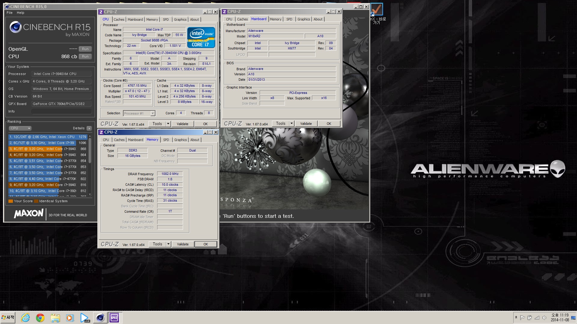
Task: Select ranking entry 8, Core i7-4770K
Action: click(x=48, y=179)
